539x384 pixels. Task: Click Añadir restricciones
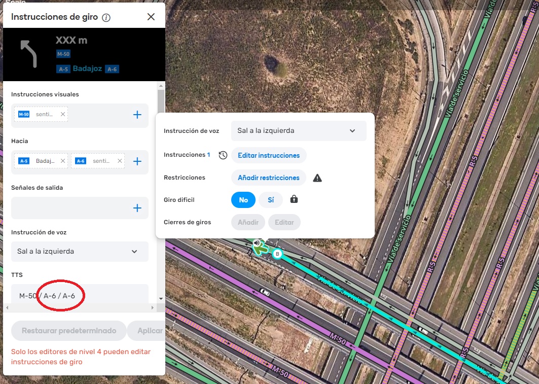point(269,178)
